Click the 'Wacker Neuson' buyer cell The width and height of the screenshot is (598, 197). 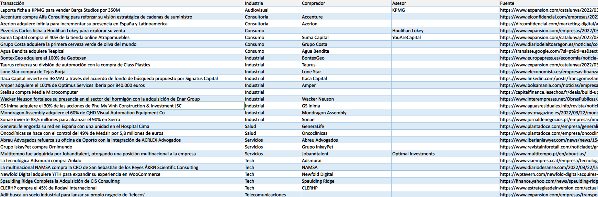tap(346, 99)
